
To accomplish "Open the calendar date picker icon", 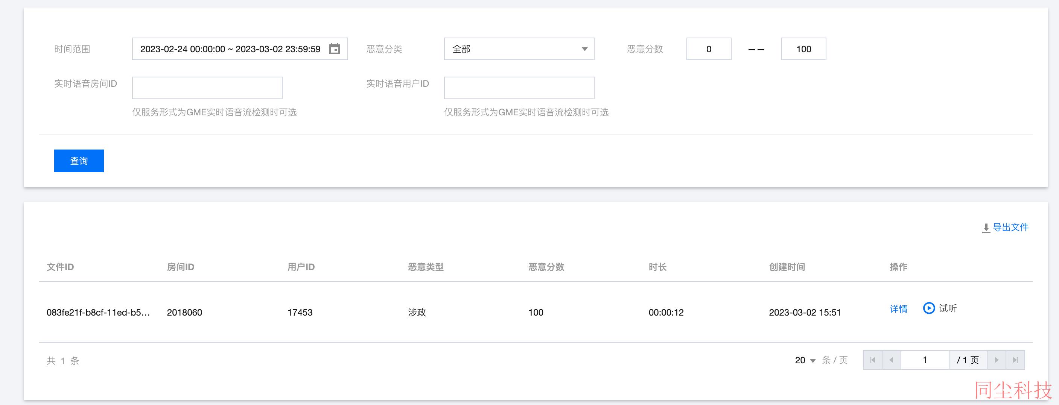I will 335,49.
